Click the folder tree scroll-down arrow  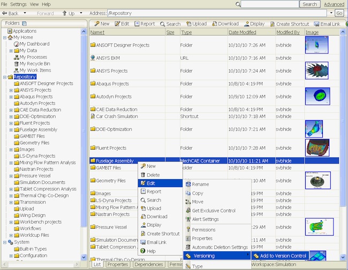pos(84,257)
